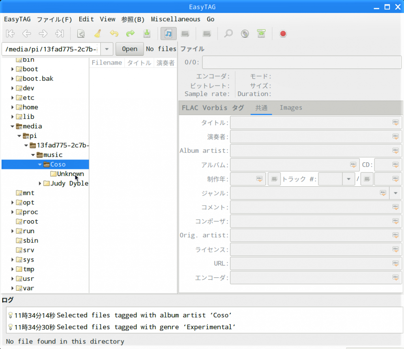Screen dimensions: 404x349
Task: Click into the Album artist field
Action: click(312, 150)
